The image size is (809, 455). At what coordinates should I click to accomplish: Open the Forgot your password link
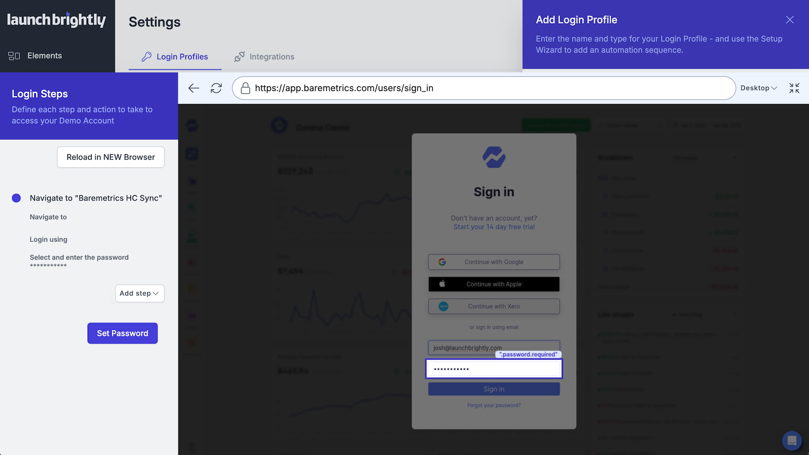click(494, 405)
